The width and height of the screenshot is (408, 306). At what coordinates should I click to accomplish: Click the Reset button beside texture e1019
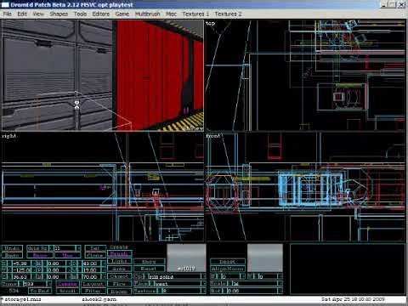click(x=150, y=269)
